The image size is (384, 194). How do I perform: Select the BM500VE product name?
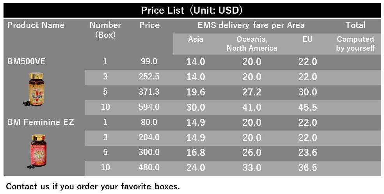[27, 61]
